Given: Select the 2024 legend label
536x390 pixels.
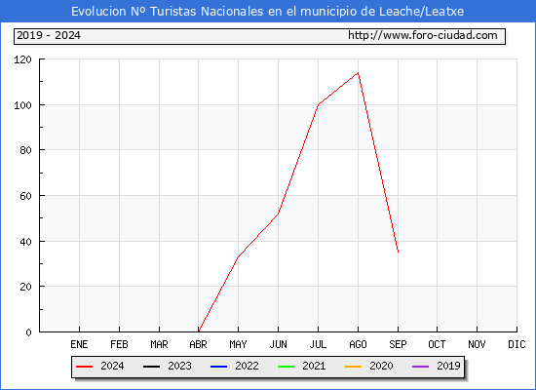Looking at the screenshot, I should [x=112, y=366].
